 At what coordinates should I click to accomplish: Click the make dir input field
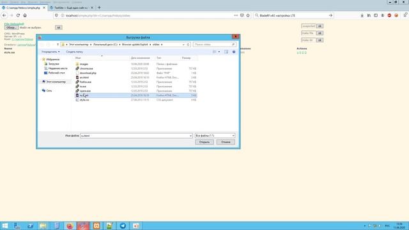pos(309,40)
